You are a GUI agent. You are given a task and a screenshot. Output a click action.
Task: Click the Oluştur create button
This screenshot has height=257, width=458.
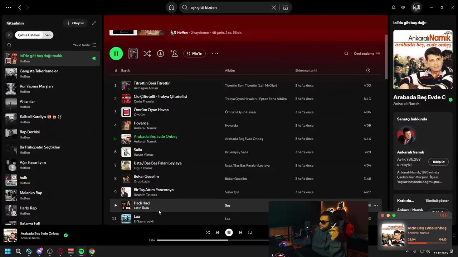pos(75,23)
